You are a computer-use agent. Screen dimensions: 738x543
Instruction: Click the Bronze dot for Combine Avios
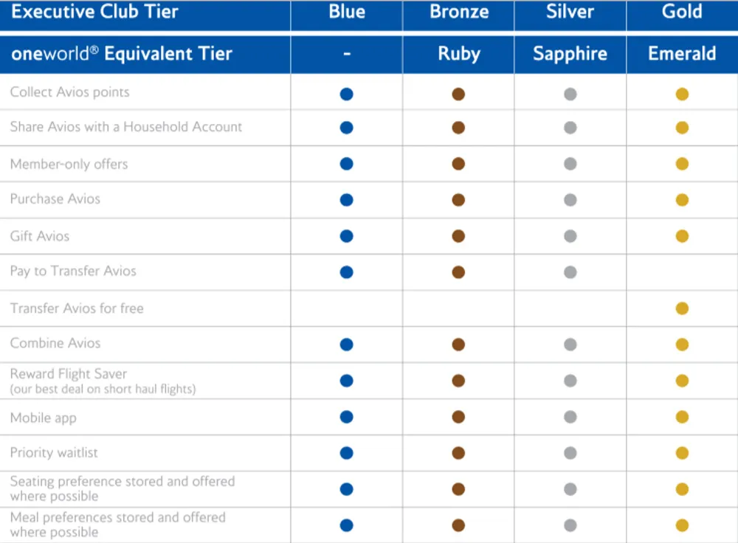pyautogui.click(x=458, y=345)
